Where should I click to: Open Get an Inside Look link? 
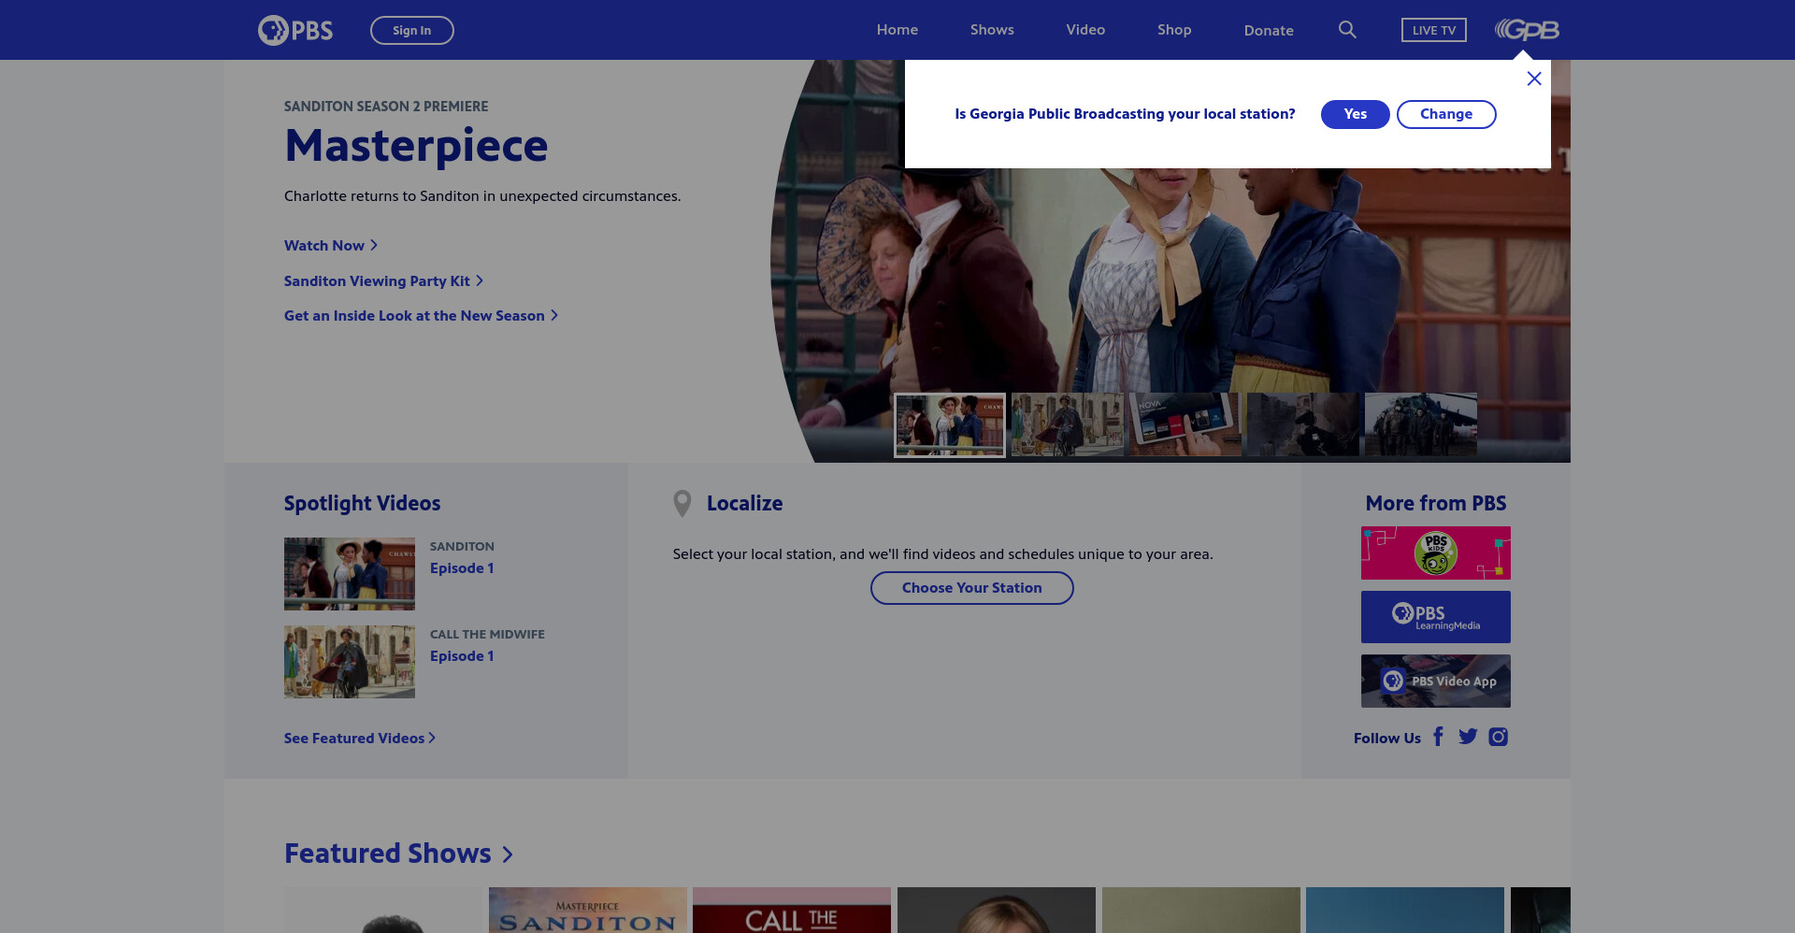pos(421,316)
